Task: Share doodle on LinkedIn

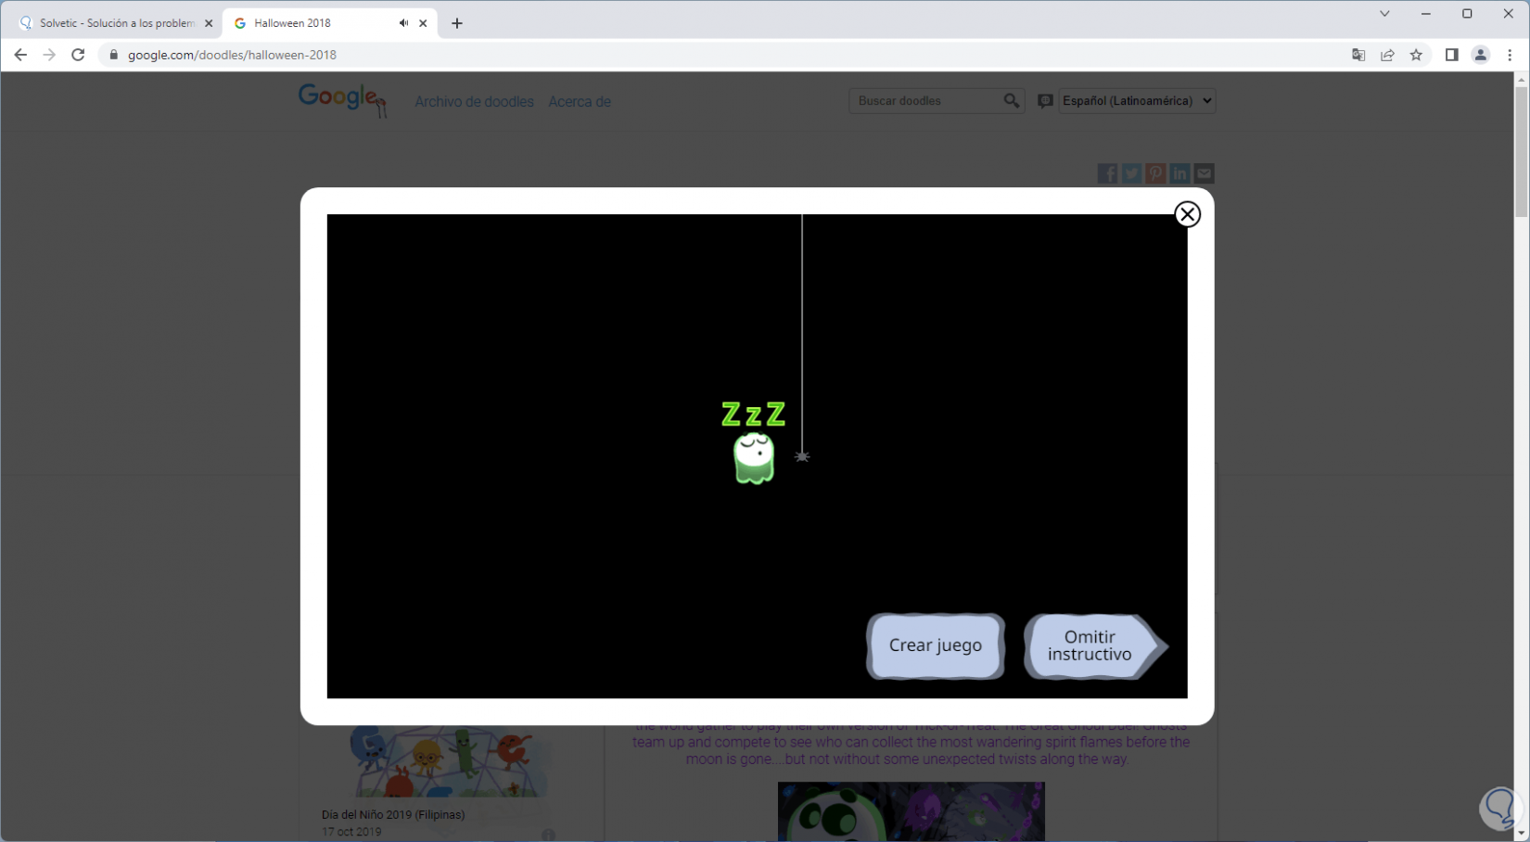Action: (x=1179, y=173)
